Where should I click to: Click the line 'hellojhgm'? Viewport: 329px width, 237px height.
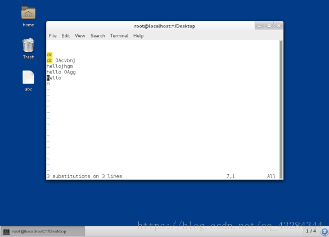point(60,66)
